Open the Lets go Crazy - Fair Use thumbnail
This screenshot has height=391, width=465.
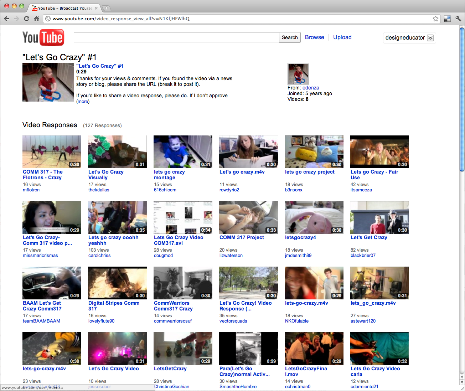379,152
